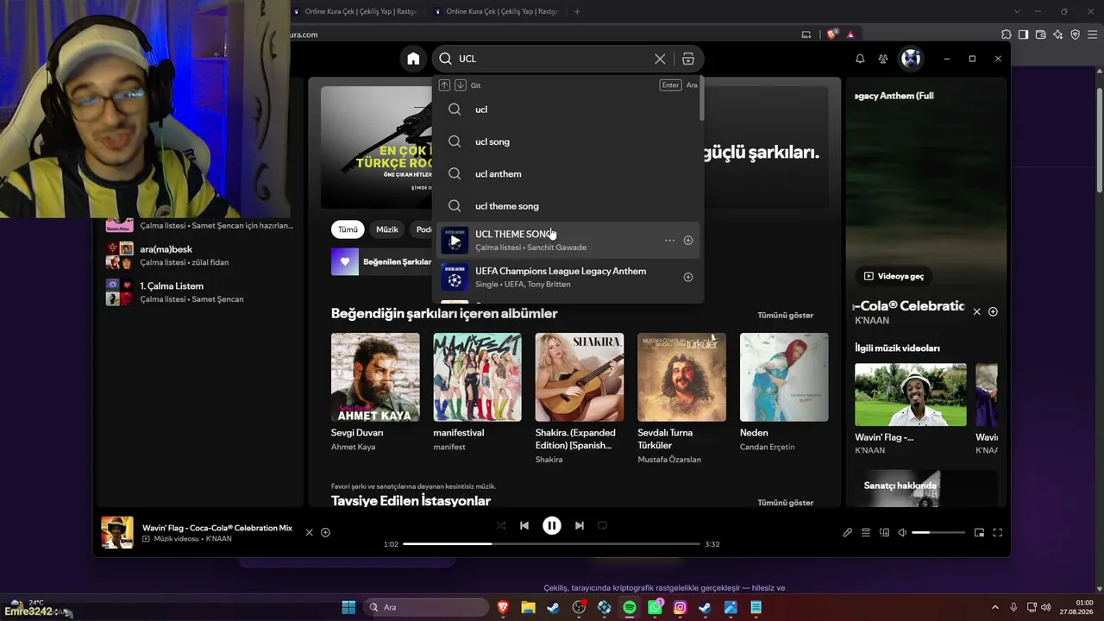Image resolution: width=1104 pixels, height=621 pixels.
Task: Open the connect to a device icon
Action: 884,532
